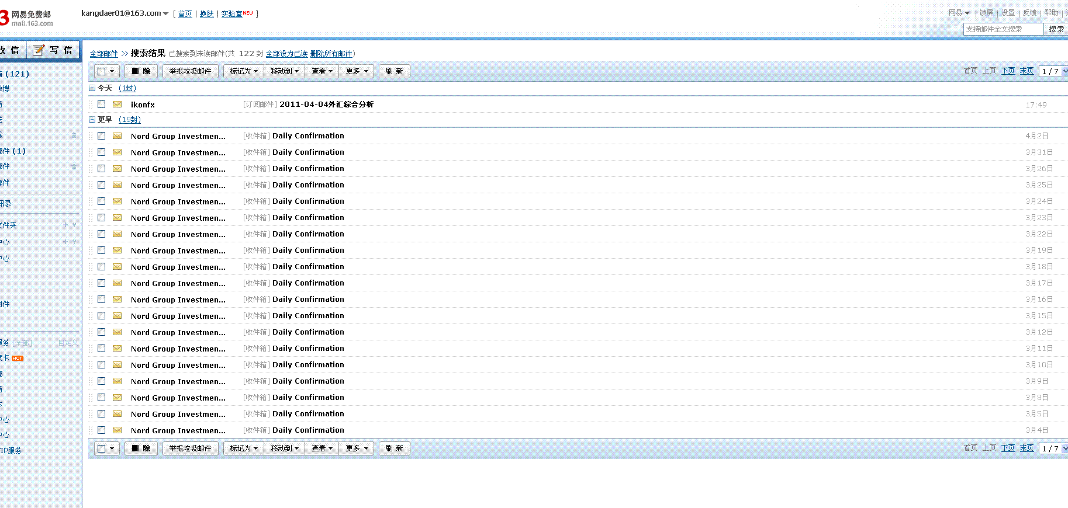Click the 删除所有邮件 link

(x=331, y=54)
